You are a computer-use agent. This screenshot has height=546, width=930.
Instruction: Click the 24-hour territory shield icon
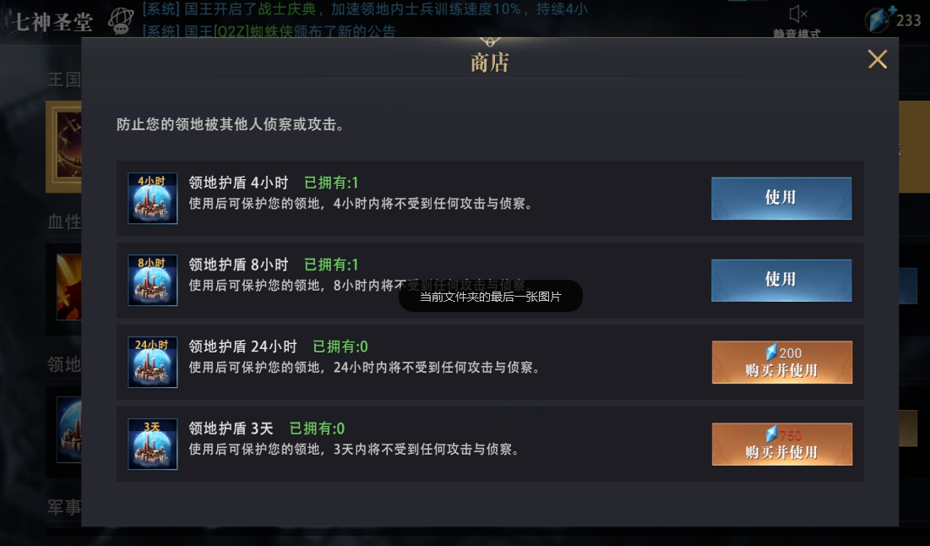(152, 362)
